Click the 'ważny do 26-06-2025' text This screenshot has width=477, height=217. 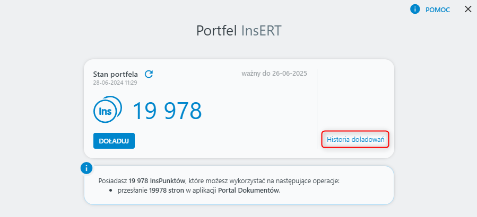pos(274,73)
